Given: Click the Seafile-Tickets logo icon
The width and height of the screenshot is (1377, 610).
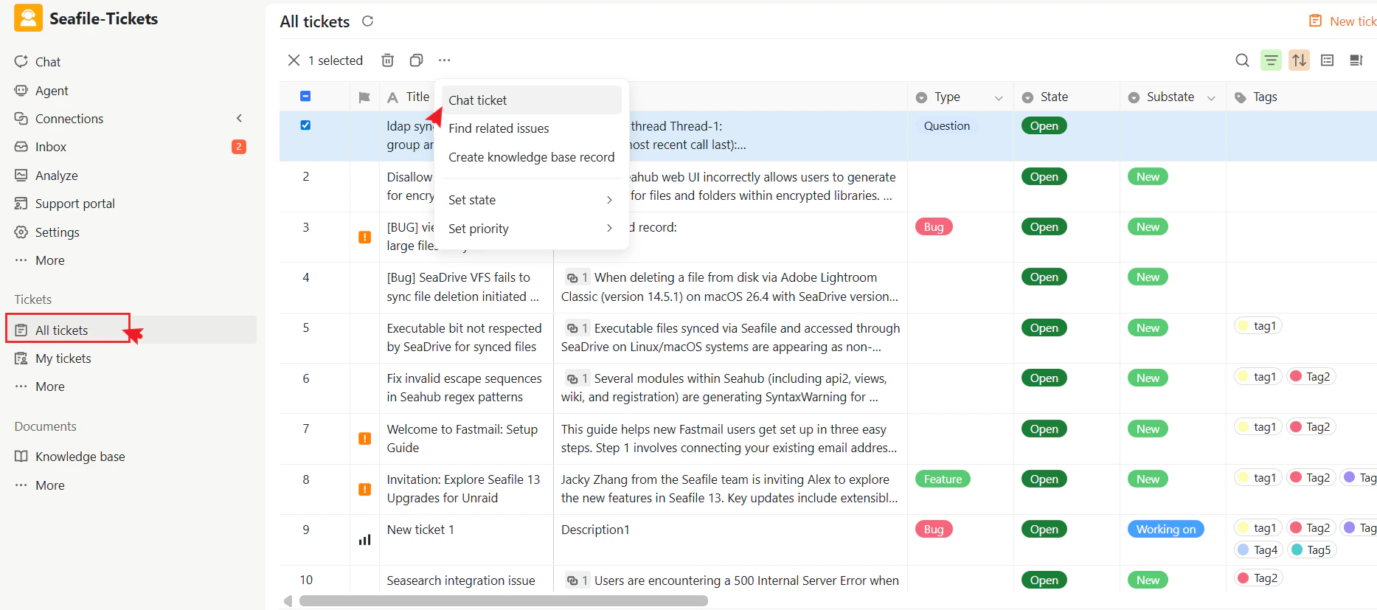Looking at the screenshot, I should (28, 18).
